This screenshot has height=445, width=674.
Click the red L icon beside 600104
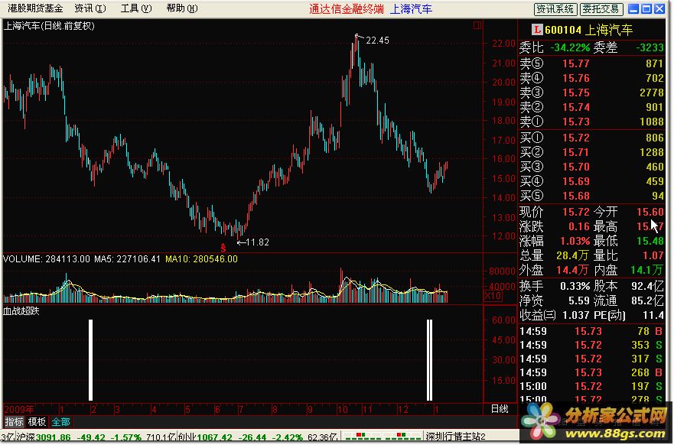(537, 30)
